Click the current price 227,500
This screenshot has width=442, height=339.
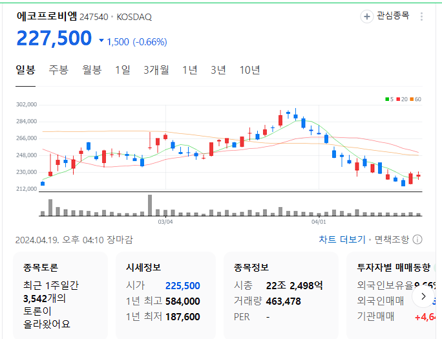[54, 38]
